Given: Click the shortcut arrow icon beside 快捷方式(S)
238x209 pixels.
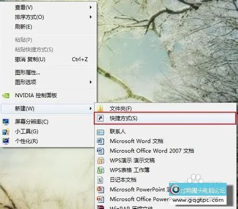Looking at the screenshot, I should [100, 118].
